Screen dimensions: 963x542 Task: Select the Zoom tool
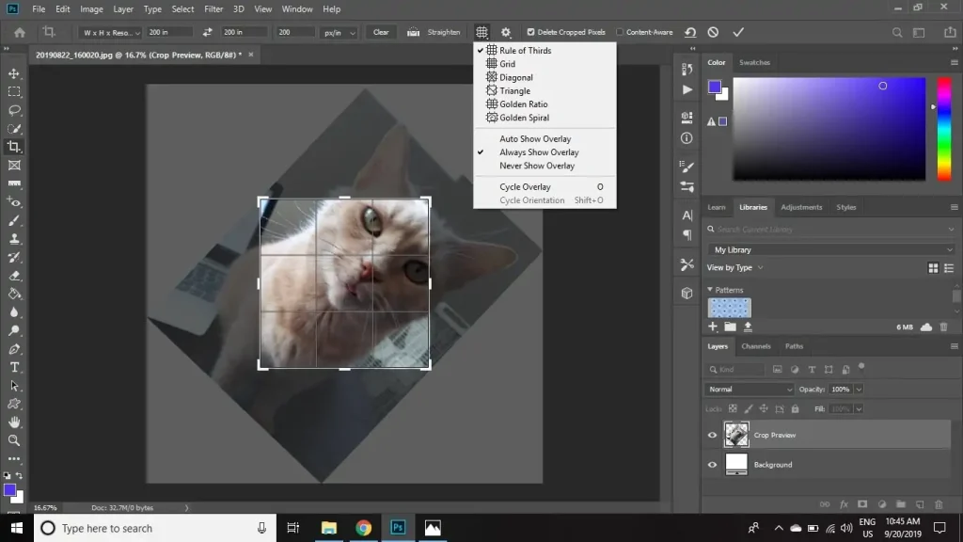point(14,440)
